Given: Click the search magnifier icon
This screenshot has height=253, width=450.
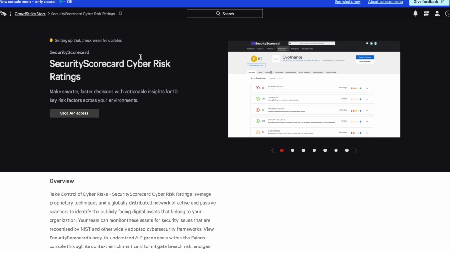Looking at the screenshot, I should [218, 14].
